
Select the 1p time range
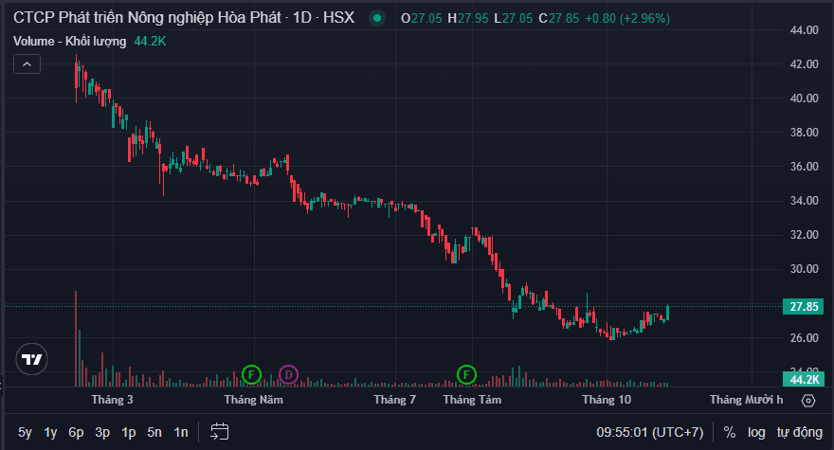click(129, 432)
